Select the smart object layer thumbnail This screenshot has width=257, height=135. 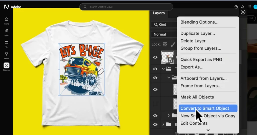click(167, 57)
